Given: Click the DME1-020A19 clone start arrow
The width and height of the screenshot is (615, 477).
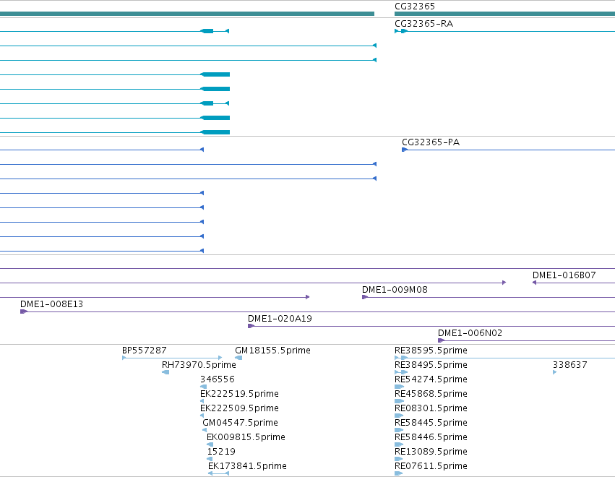Looking at the screenshot, I should point(251,326).
